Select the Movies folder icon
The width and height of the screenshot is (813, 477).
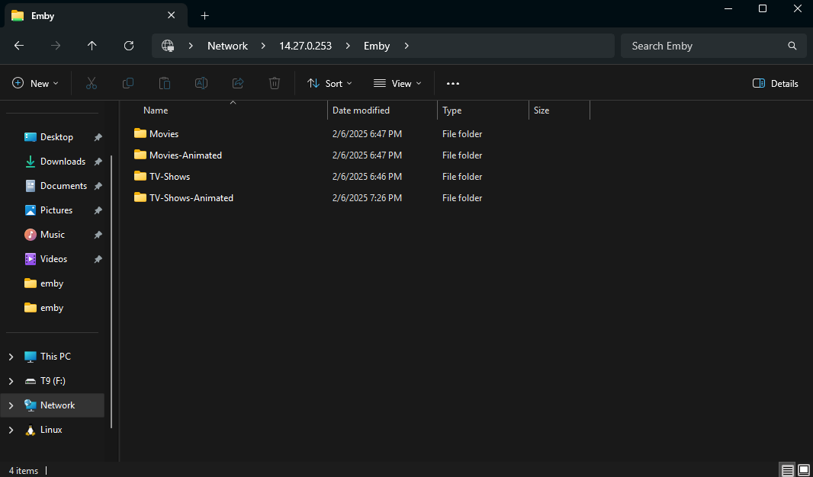point(140,133)
